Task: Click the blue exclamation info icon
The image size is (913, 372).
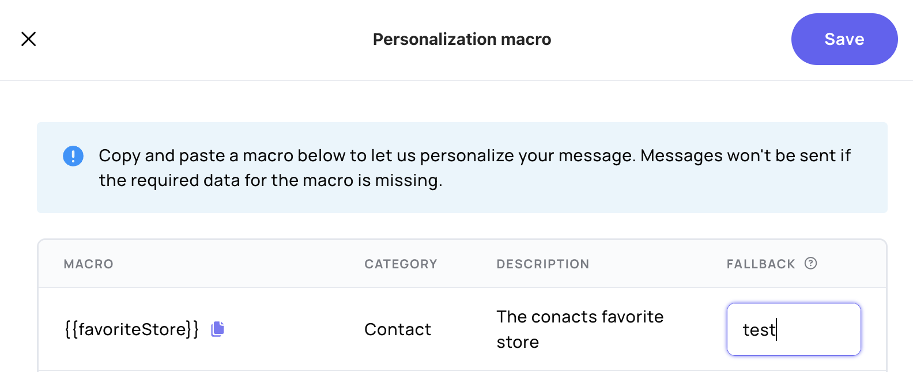Action: (x=73, y=156)
